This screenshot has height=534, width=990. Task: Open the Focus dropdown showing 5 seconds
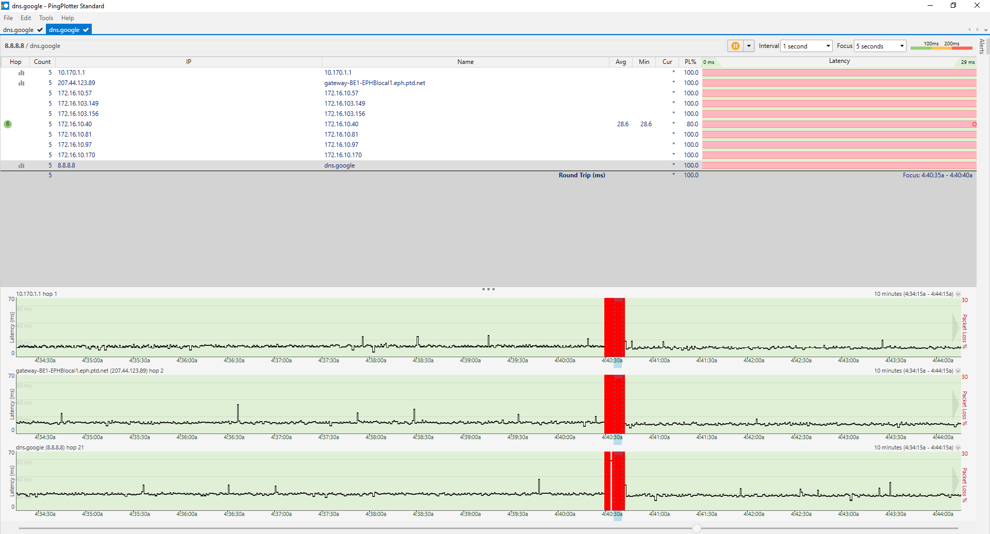tap(880, 46)
